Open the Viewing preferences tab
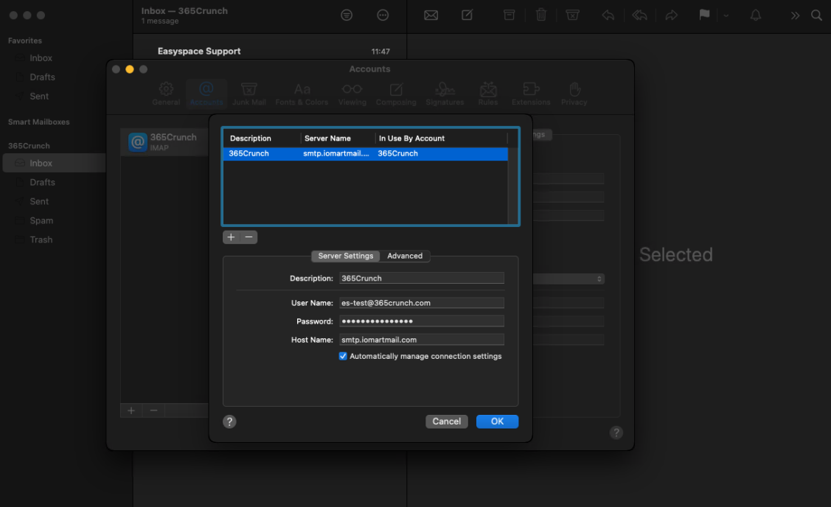831x507 pixels. click(x=352, y=94)
